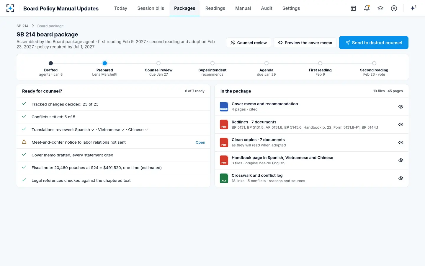Click the app logo icon
425x266 pixels.
click(10, 8)
